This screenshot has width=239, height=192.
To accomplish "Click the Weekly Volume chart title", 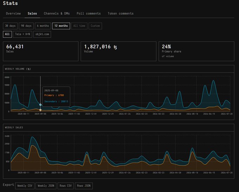I will (18, 69).
